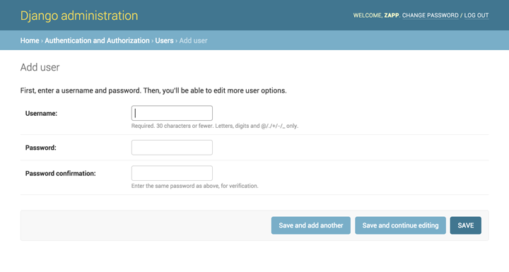Open Authentication and Authorization breadcrumb
The height and width of the screenshot is (272, 509).
(x=97, y=40)
